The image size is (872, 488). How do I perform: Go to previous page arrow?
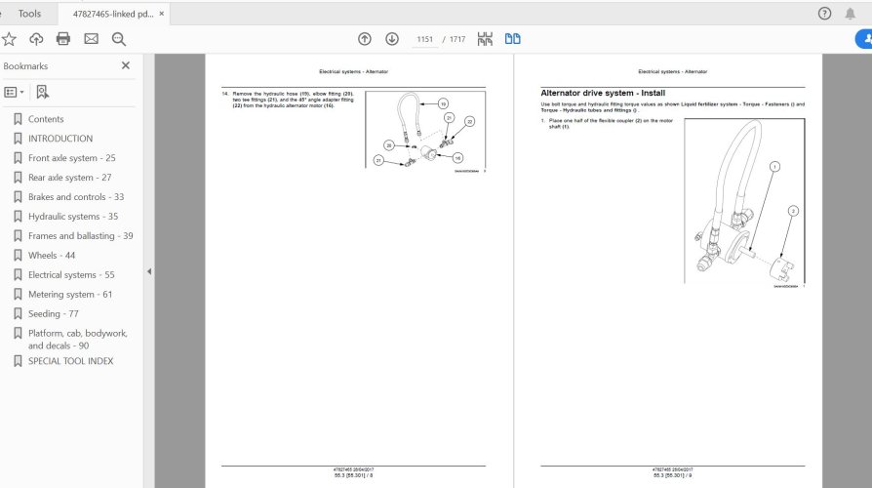[364, 39]
